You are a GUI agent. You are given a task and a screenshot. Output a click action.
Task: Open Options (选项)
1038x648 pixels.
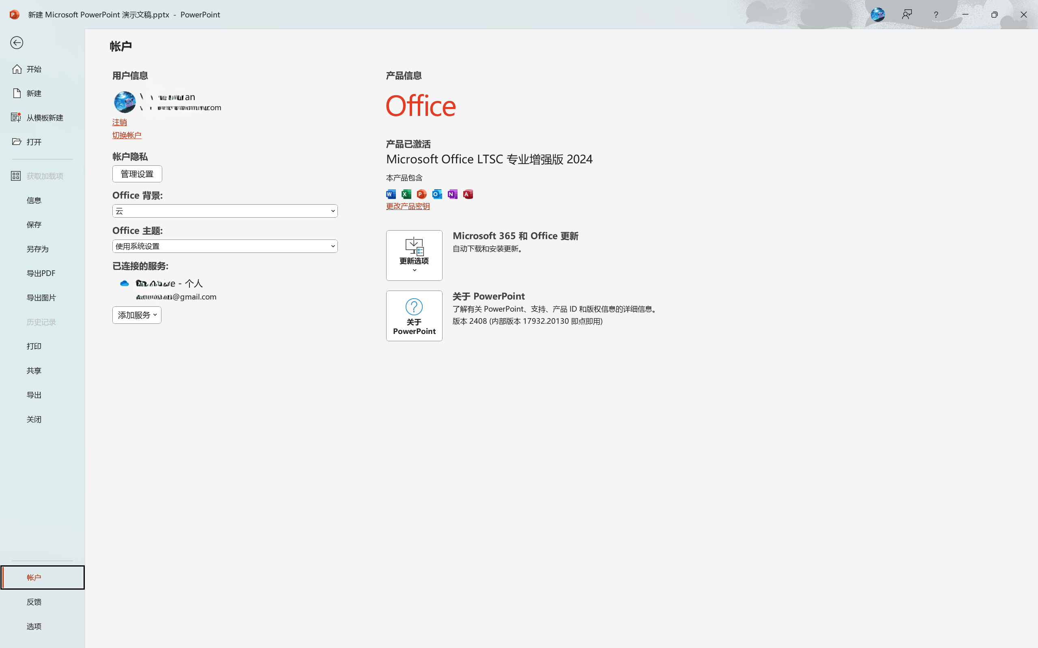42,626
